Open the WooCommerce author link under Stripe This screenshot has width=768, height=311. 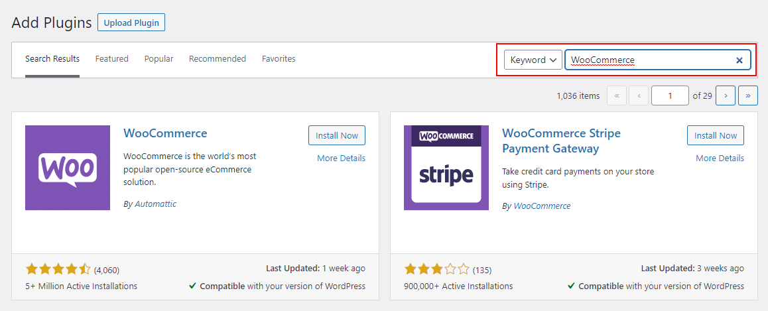(542, 206)
